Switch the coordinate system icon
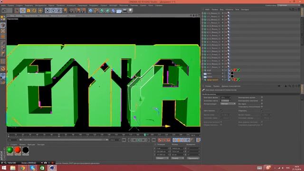 click(x=65, y=10)
